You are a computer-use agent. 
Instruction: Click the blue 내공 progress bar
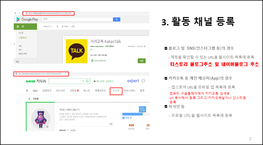[133, 114]
